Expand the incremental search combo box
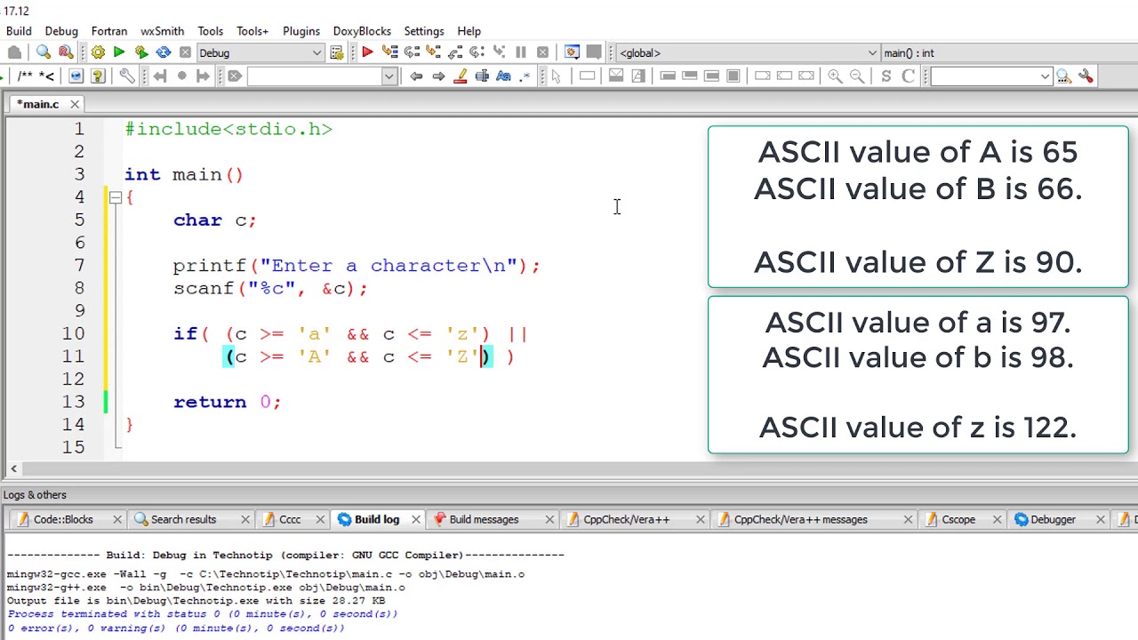1138x640 pixels. [x=389, y=76]
